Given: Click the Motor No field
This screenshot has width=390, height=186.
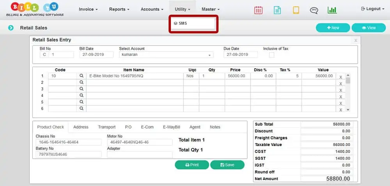Looking at the screenshot, I should 140,142.
